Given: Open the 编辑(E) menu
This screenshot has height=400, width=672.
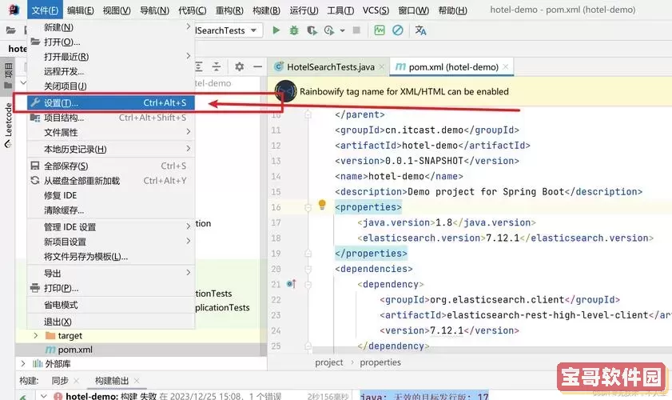Looking at the screenshot, I should [x=81, y=10].
